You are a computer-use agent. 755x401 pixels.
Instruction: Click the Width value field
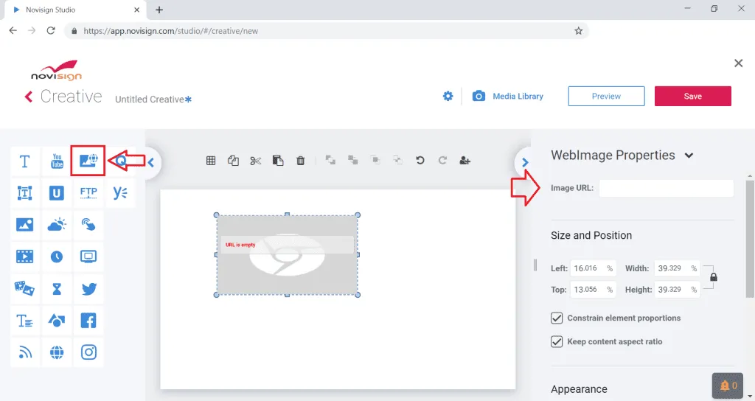[x=677, y=268]
